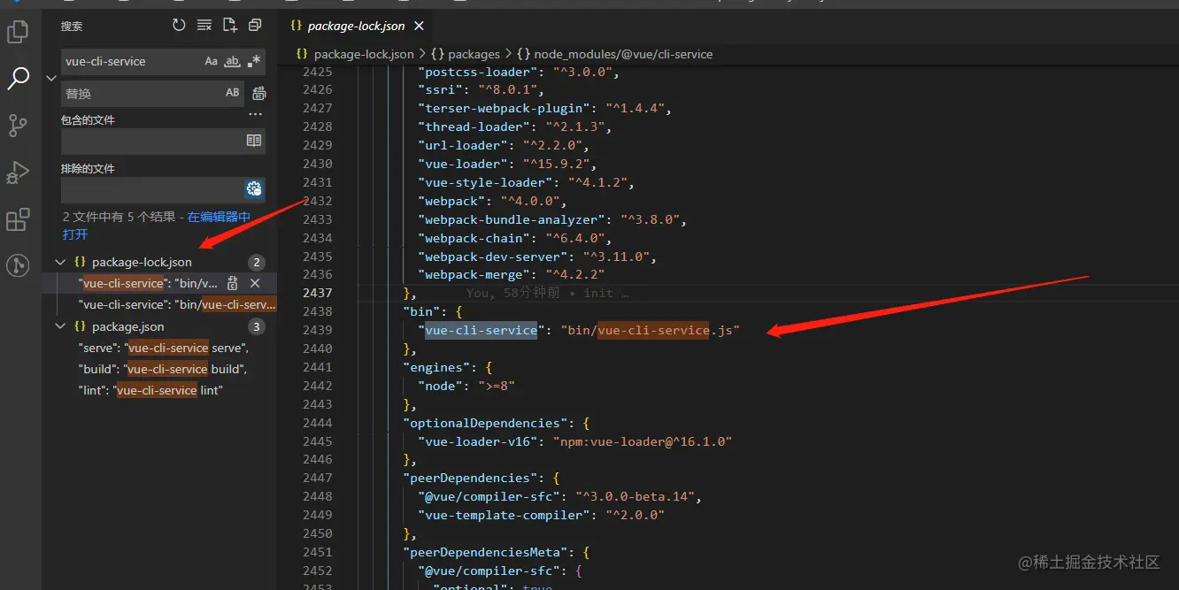The width and height of the screenshot is (1179, 590).
Task: Open a new search editor
Action: pos(230,25)
